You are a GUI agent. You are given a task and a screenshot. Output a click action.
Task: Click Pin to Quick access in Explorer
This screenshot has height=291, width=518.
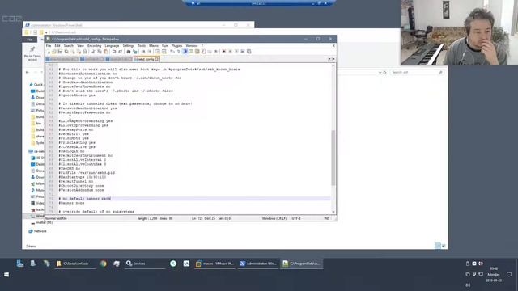tap(32, 53)
